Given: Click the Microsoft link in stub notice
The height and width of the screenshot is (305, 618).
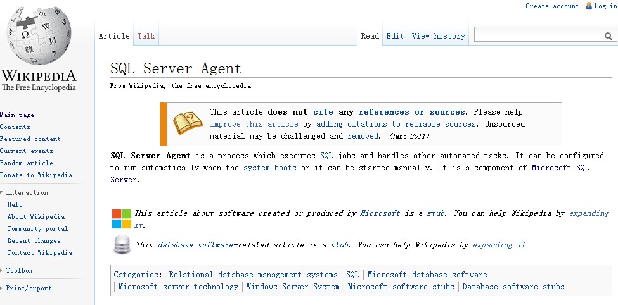Looking at the screenshot, I should [380, 213].
